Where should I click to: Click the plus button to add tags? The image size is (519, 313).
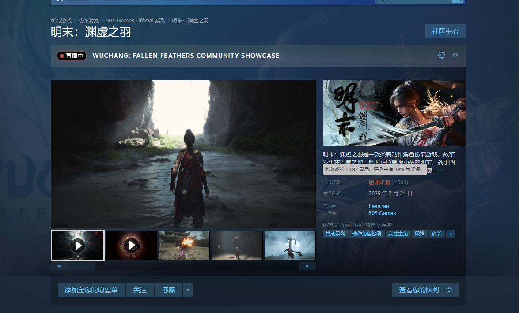click(x=450, y=234)
